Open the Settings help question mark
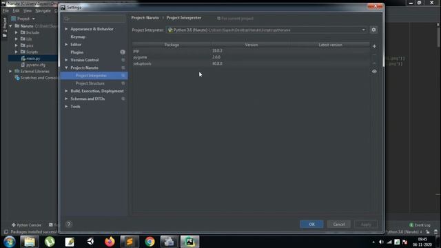441x248 pixels. pyautogui.click(x=69, y=224)
